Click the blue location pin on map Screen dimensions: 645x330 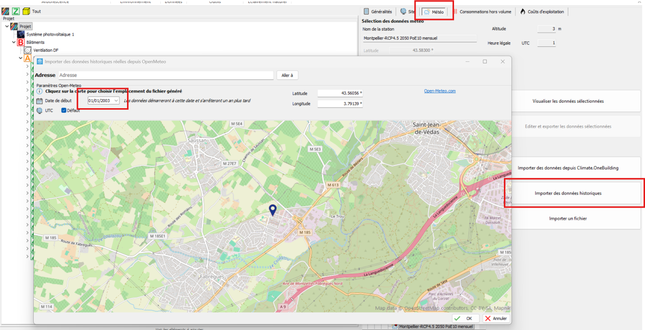(273, 211)
